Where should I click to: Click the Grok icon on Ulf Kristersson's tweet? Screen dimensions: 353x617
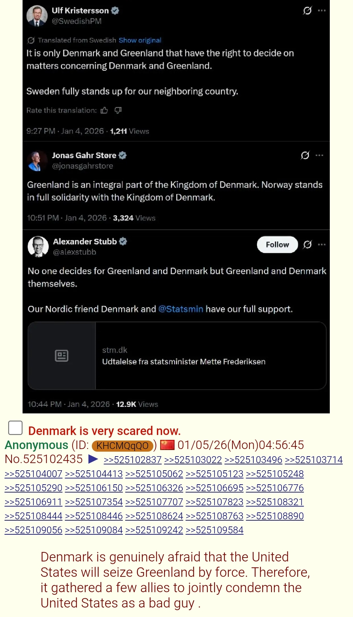click(x=307, y=10)
